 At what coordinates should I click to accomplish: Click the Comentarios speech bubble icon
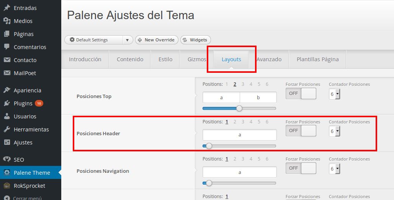pyautogui.click(x=7, y=47)
